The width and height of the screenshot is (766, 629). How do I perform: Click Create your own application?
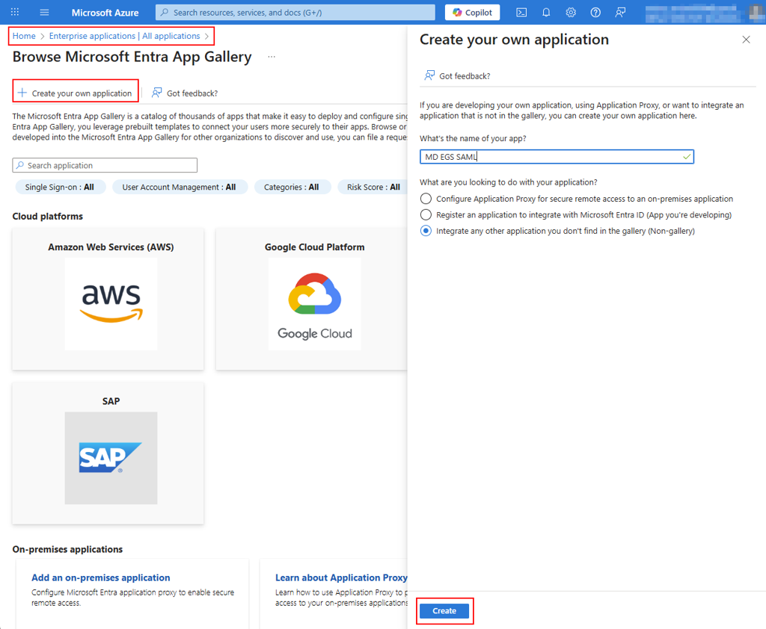coord(76,93)
